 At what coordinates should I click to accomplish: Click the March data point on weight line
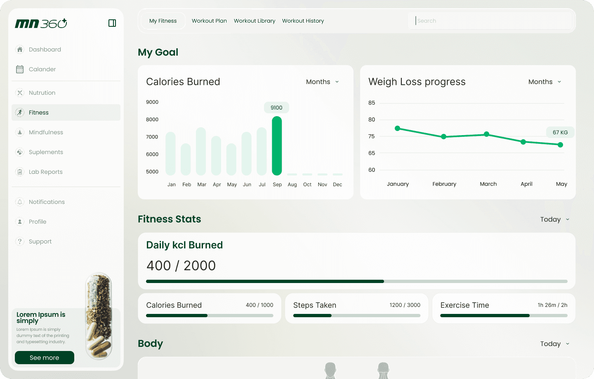(x=487, y=134)
